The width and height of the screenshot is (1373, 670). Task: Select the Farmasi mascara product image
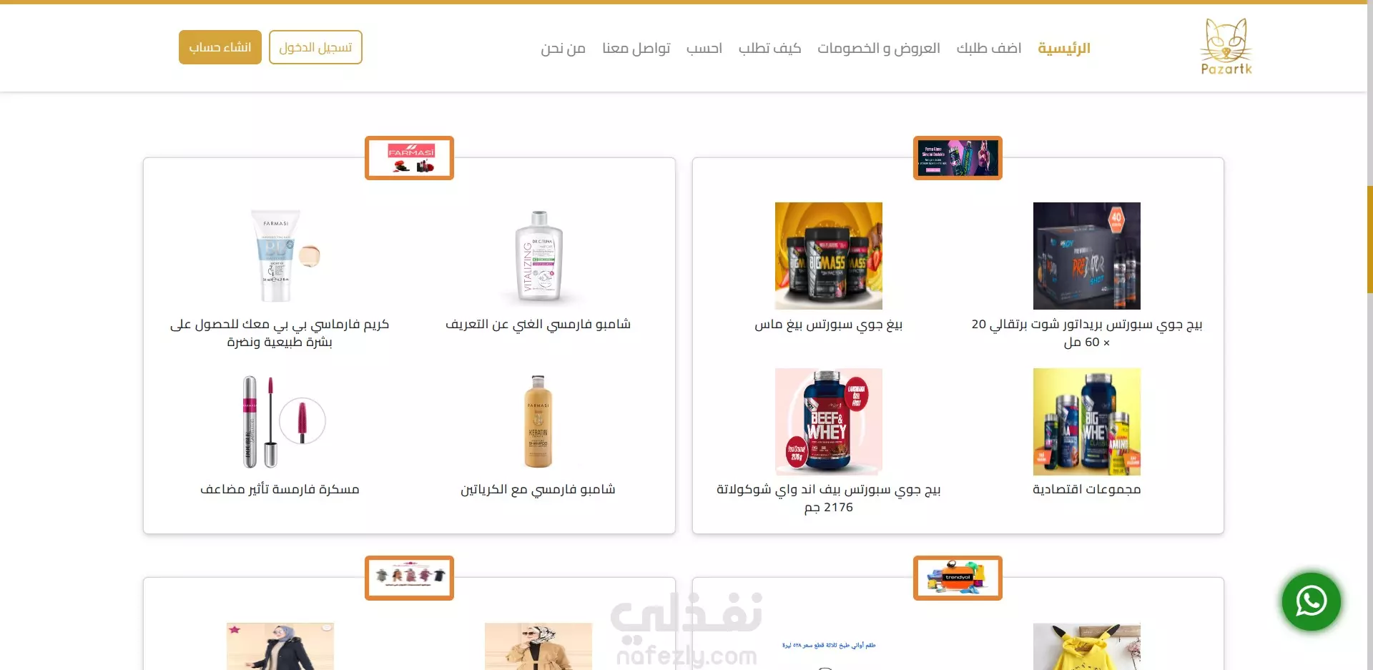[280, 422]
